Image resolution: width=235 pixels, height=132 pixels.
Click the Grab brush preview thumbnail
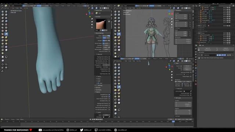[101, 24]
